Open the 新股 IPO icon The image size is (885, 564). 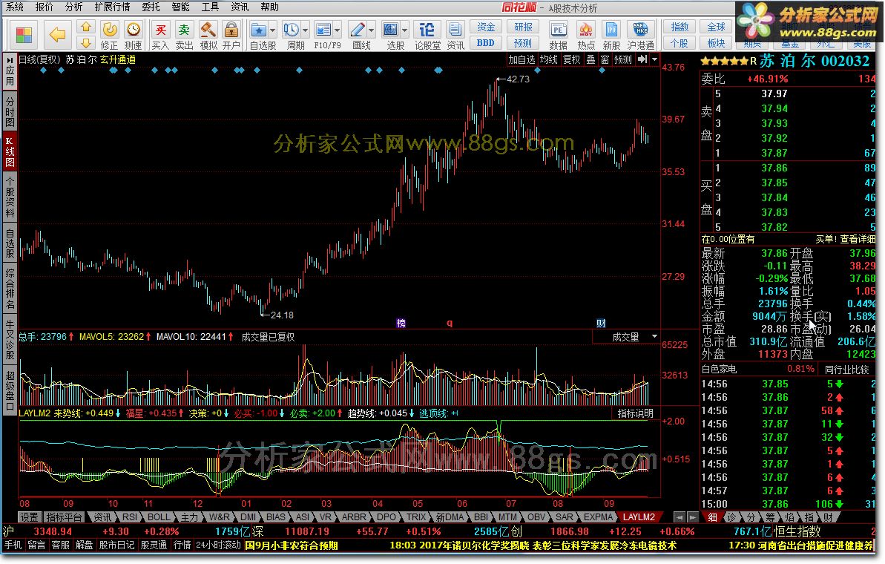pyautogui.click(x=611, y=35)
